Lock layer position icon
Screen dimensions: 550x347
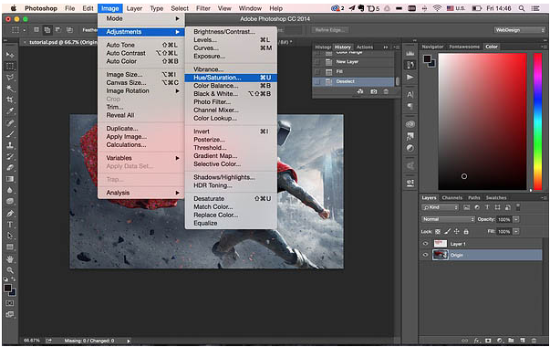point(457,231)
